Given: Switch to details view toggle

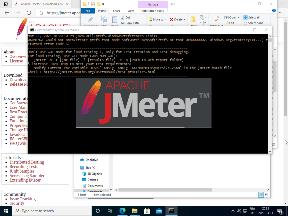Looking at the screenshot, I should tap(261, 195).
